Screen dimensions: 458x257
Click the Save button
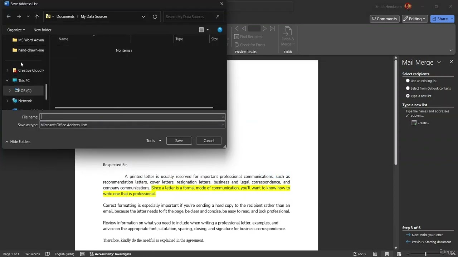pyautogui.click(x=179, y=141)
